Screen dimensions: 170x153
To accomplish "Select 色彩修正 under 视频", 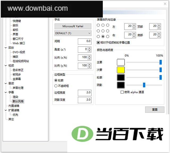I will point(18,70).
